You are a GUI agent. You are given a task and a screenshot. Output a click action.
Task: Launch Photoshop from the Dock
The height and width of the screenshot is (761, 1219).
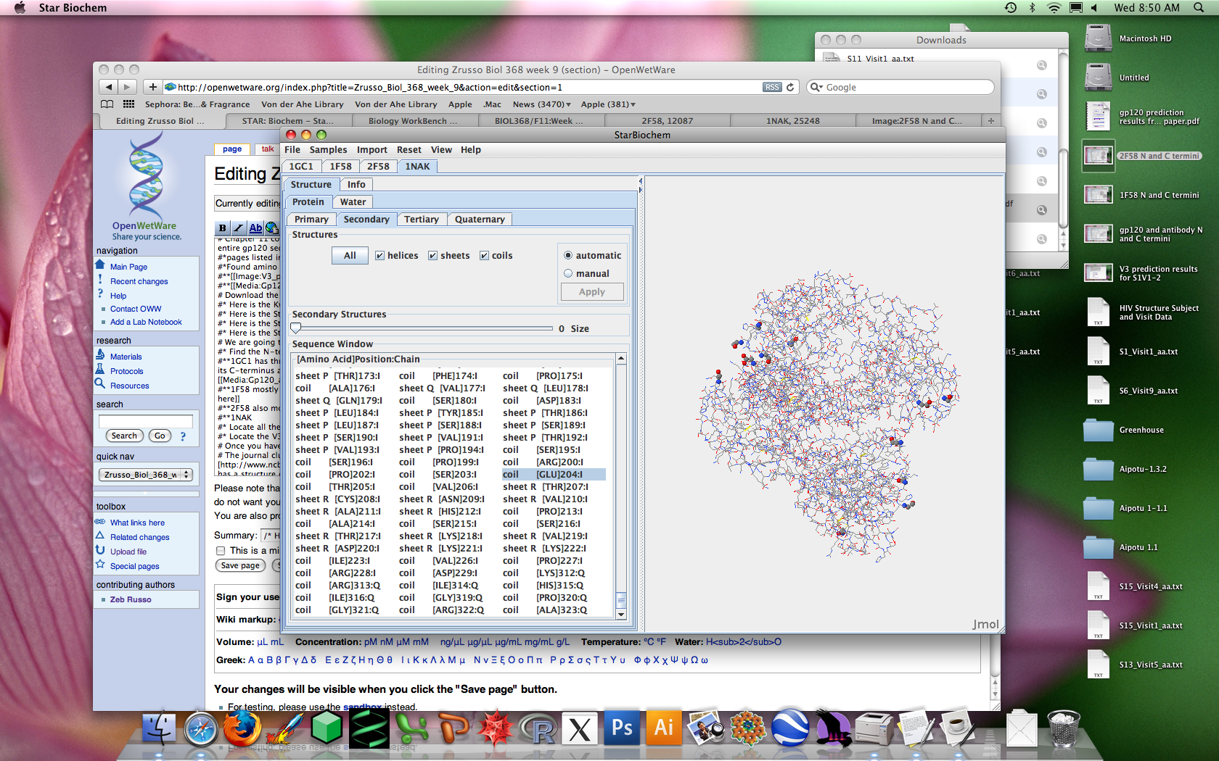[622, 728]
